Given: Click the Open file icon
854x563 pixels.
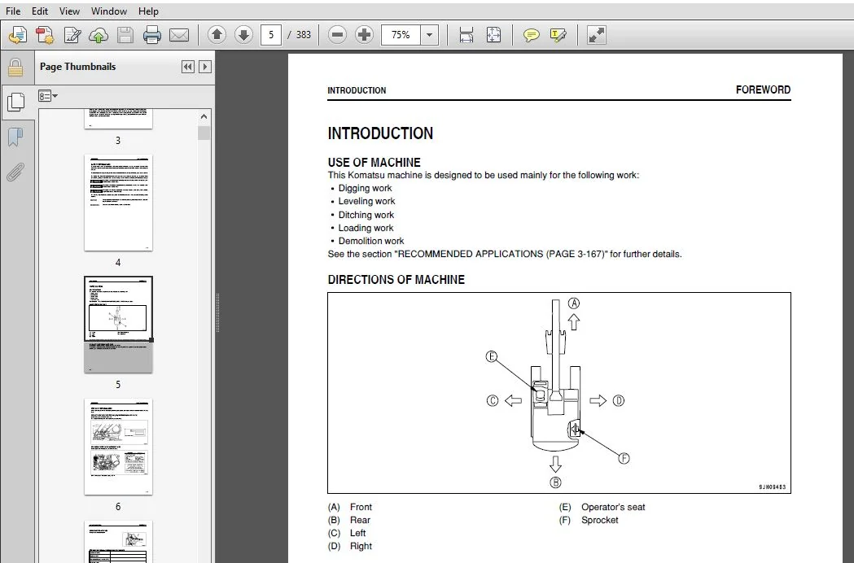Looking at the screenshot, I should coord(17,36).
